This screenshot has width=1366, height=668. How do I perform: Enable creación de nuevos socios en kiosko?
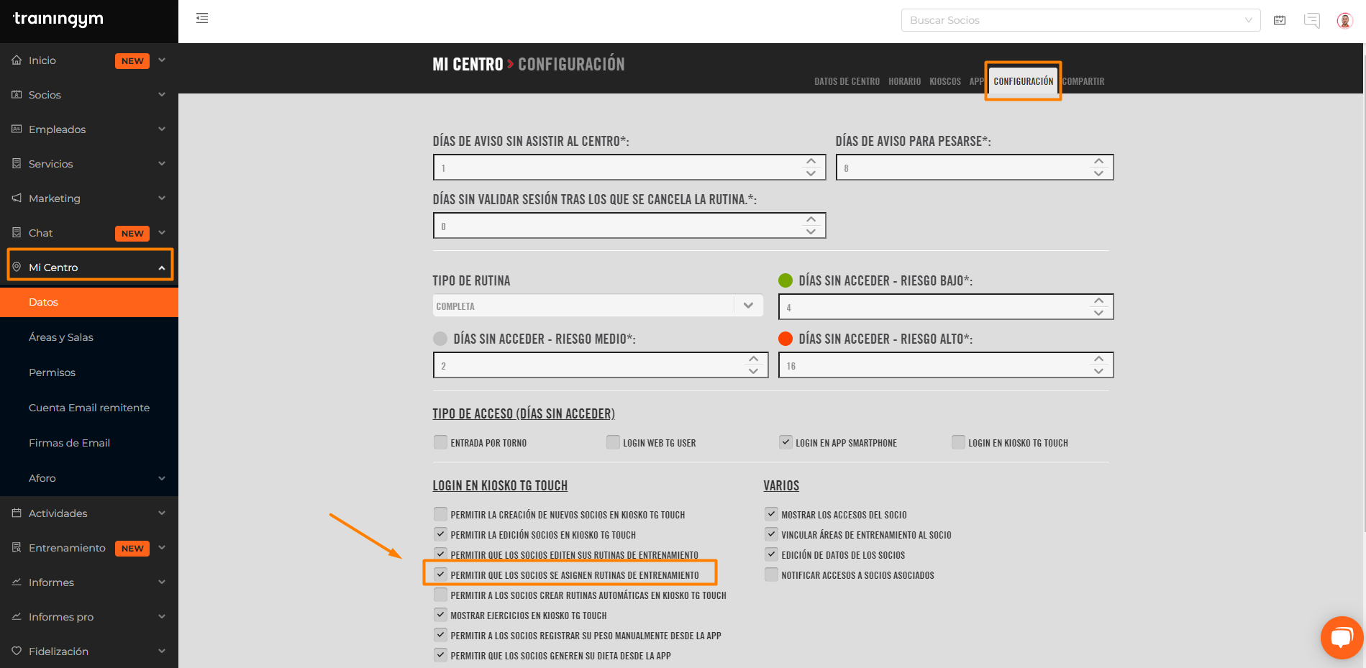pos(440,514)
